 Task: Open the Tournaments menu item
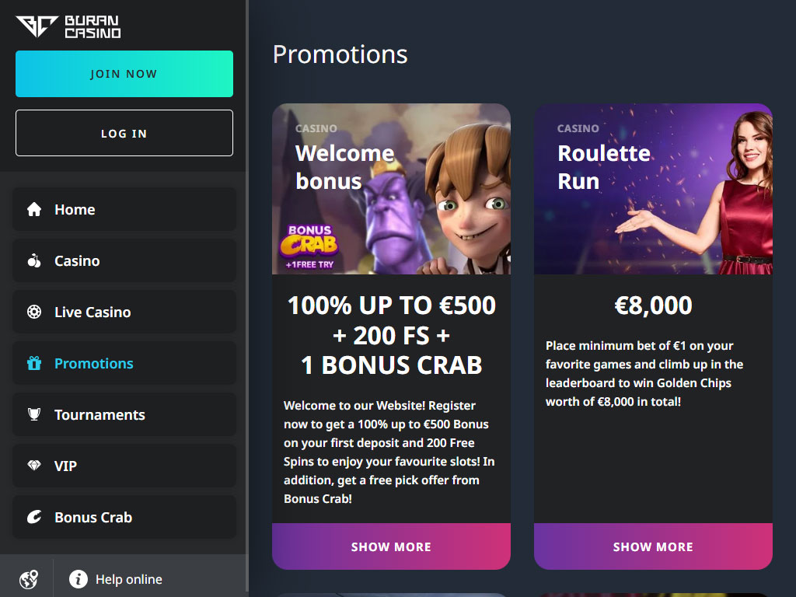coord(124,414)
